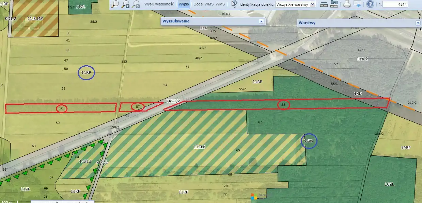This screenshot has width=422, height=203.
Task: Select the distance measuring ruler tool
Action: click(324, 4)
